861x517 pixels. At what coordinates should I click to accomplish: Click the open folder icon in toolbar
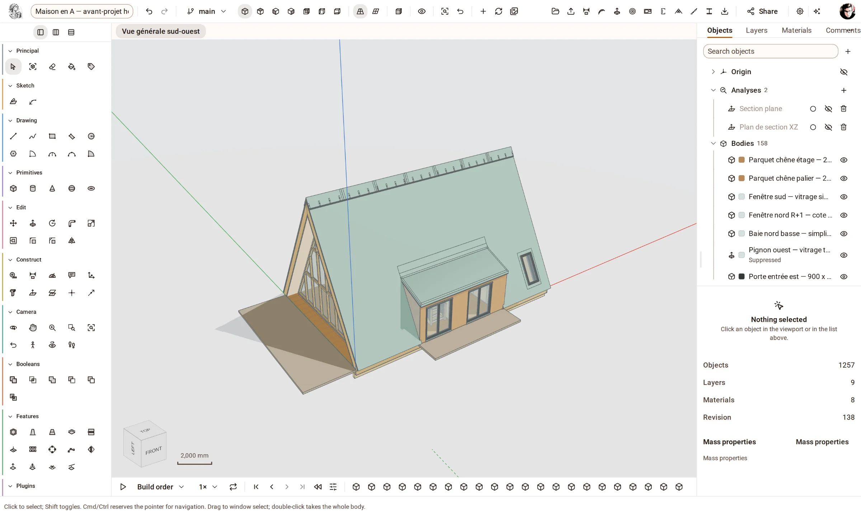(555, 11)
